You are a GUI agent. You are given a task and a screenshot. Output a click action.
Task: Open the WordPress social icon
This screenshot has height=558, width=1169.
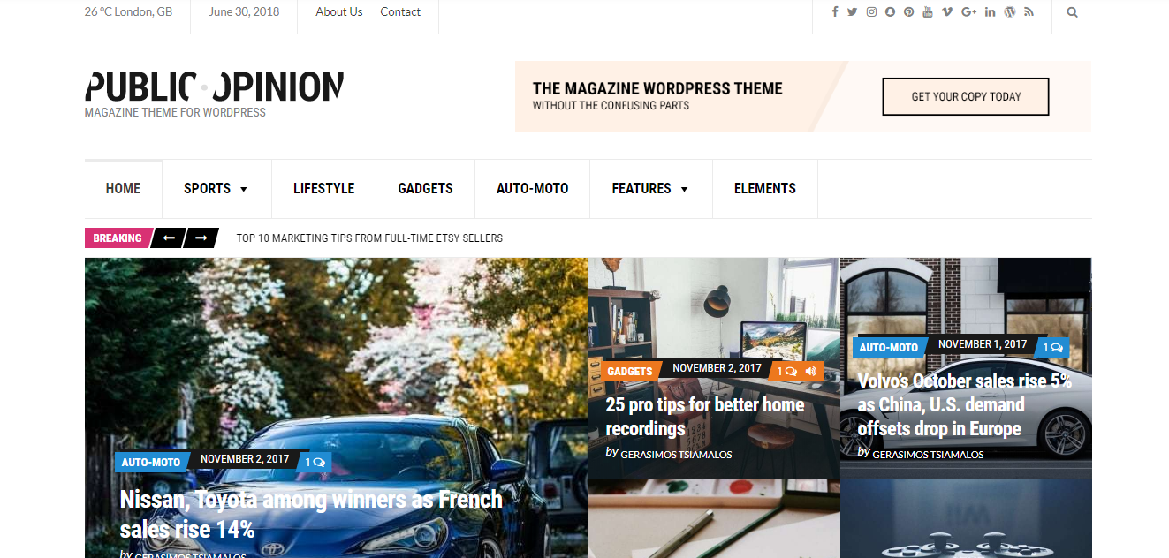coord(1010,11)
